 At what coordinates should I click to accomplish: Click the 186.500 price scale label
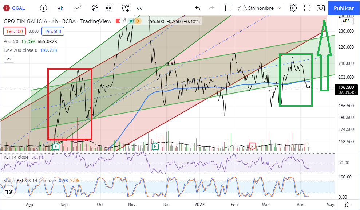pos(346,106)
